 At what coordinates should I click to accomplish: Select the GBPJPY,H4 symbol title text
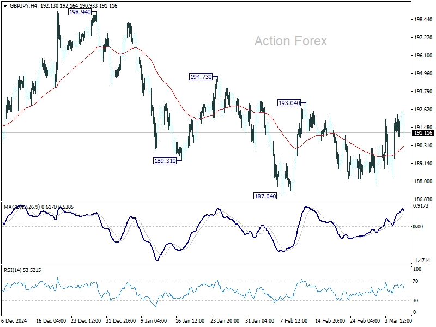click(23, 6)
